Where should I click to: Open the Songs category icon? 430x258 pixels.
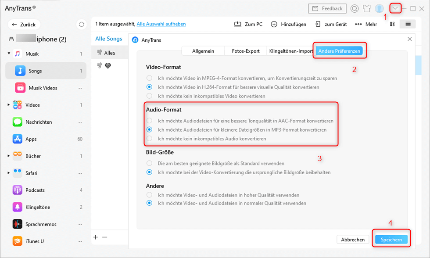(20, 71)
